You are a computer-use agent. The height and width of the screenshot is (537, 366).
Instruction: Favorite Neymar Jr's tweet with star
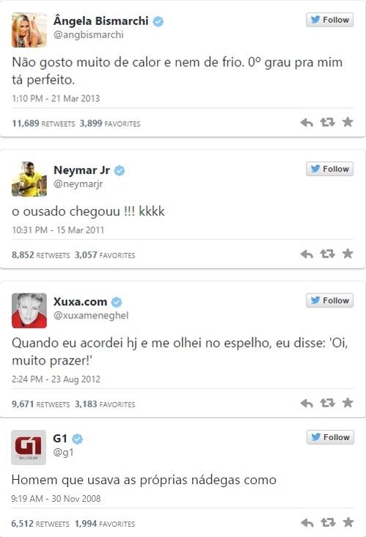(348, 253)
